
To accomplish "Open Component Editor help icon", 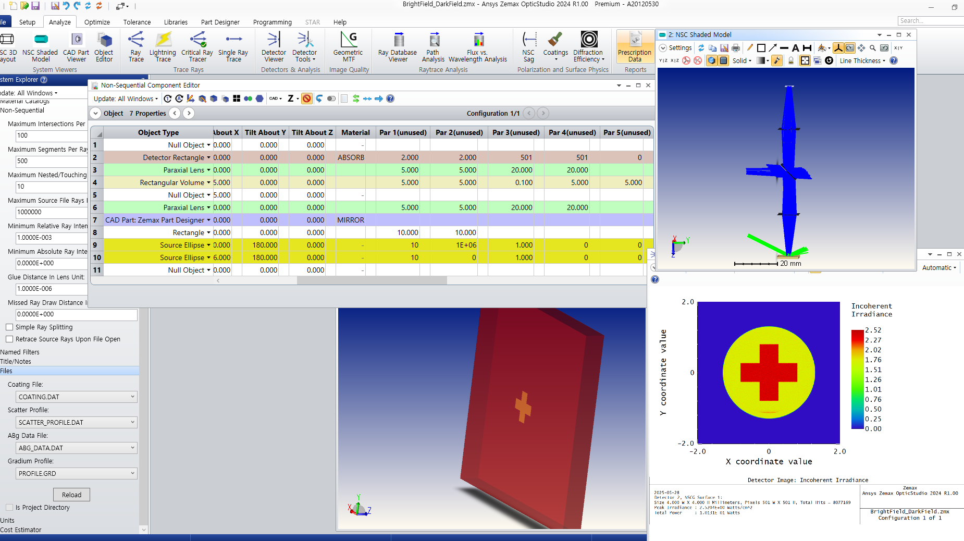I will click(390, 99).
